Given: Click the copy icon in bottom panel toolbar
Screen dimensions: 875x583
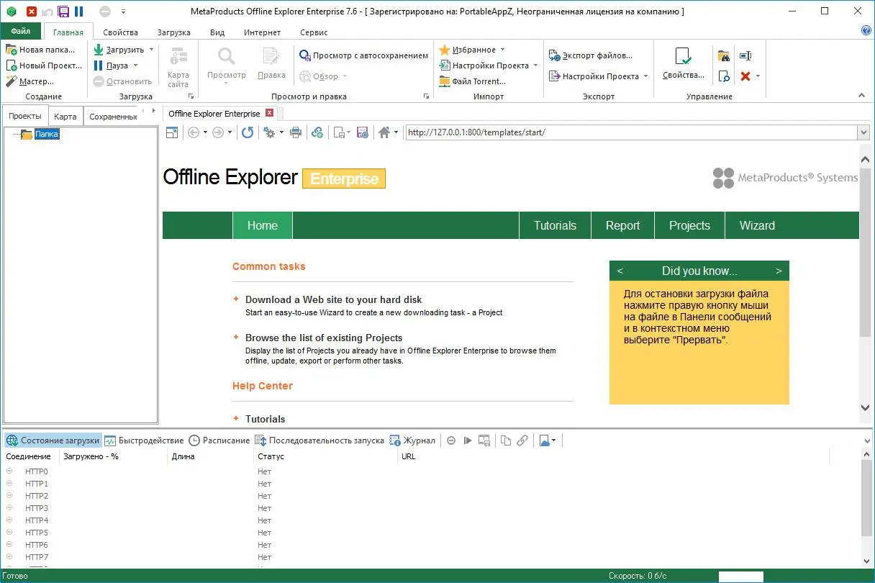Looking at the screenshot, I should [x=506, y=440].
